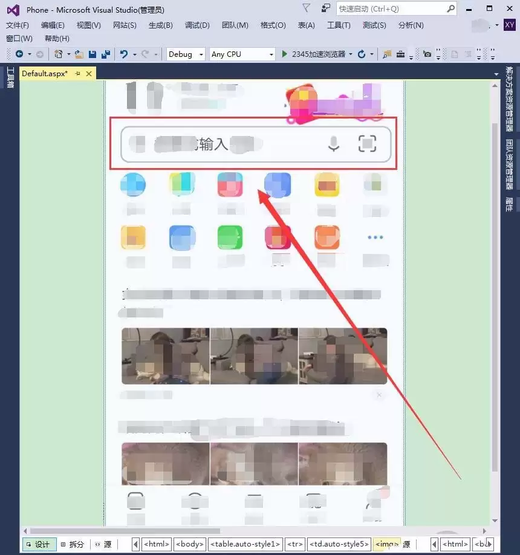
Task: Open the browser selector dropdown arrow
Action: [351, 54]
